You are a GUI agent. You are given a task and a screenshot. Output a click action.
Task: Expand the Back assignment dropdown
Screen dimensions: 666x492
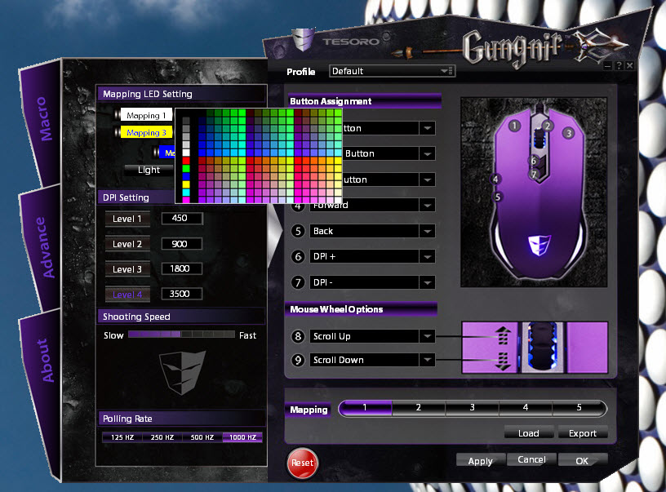point(428,231)
